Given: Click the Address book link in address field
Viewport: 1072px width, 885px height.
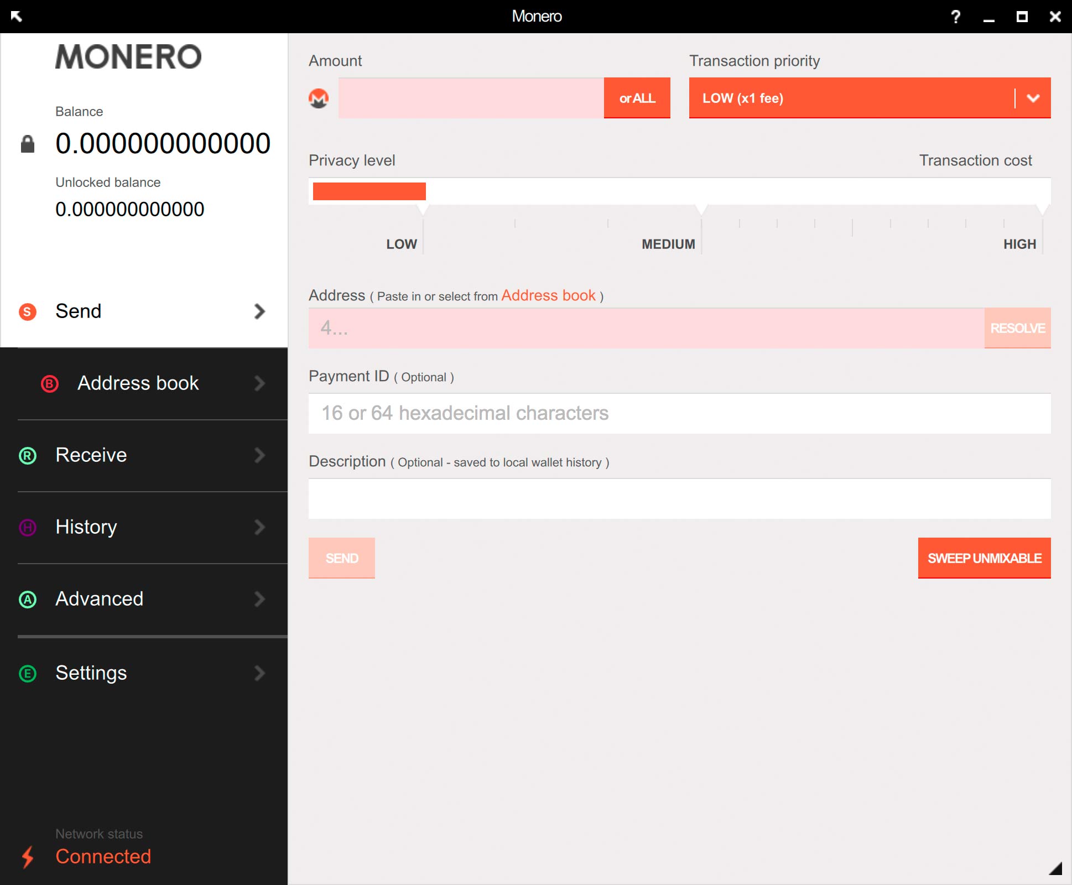Looking at the screenshot, I should (547, 295).
